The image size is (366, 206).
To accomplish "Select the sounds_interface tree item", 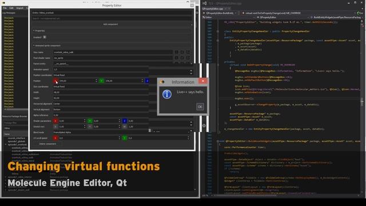I will point(17,138).
